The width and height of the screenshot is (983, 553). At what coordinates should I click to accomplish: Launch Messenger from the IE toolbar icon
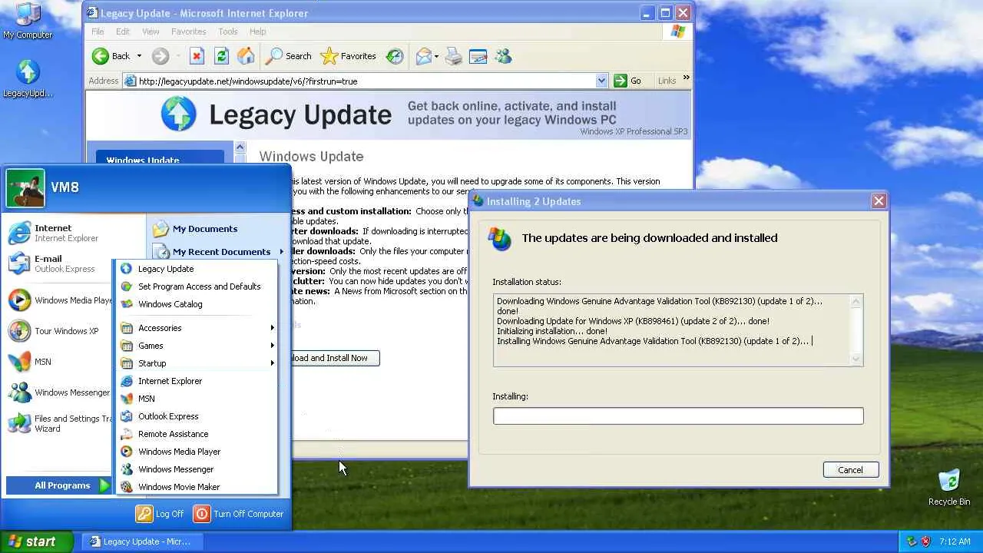click(503, 56)
